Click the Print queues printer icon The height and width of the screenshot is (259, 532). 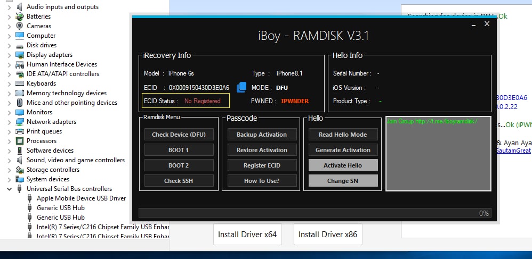point(20,131)
